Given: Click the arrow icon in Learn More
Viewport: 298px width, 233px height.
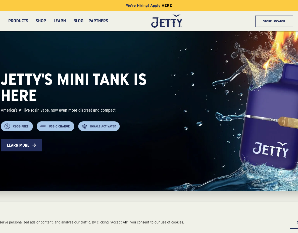Looking at the screenshot, I should pyautogui.click(x=34, y=145).
